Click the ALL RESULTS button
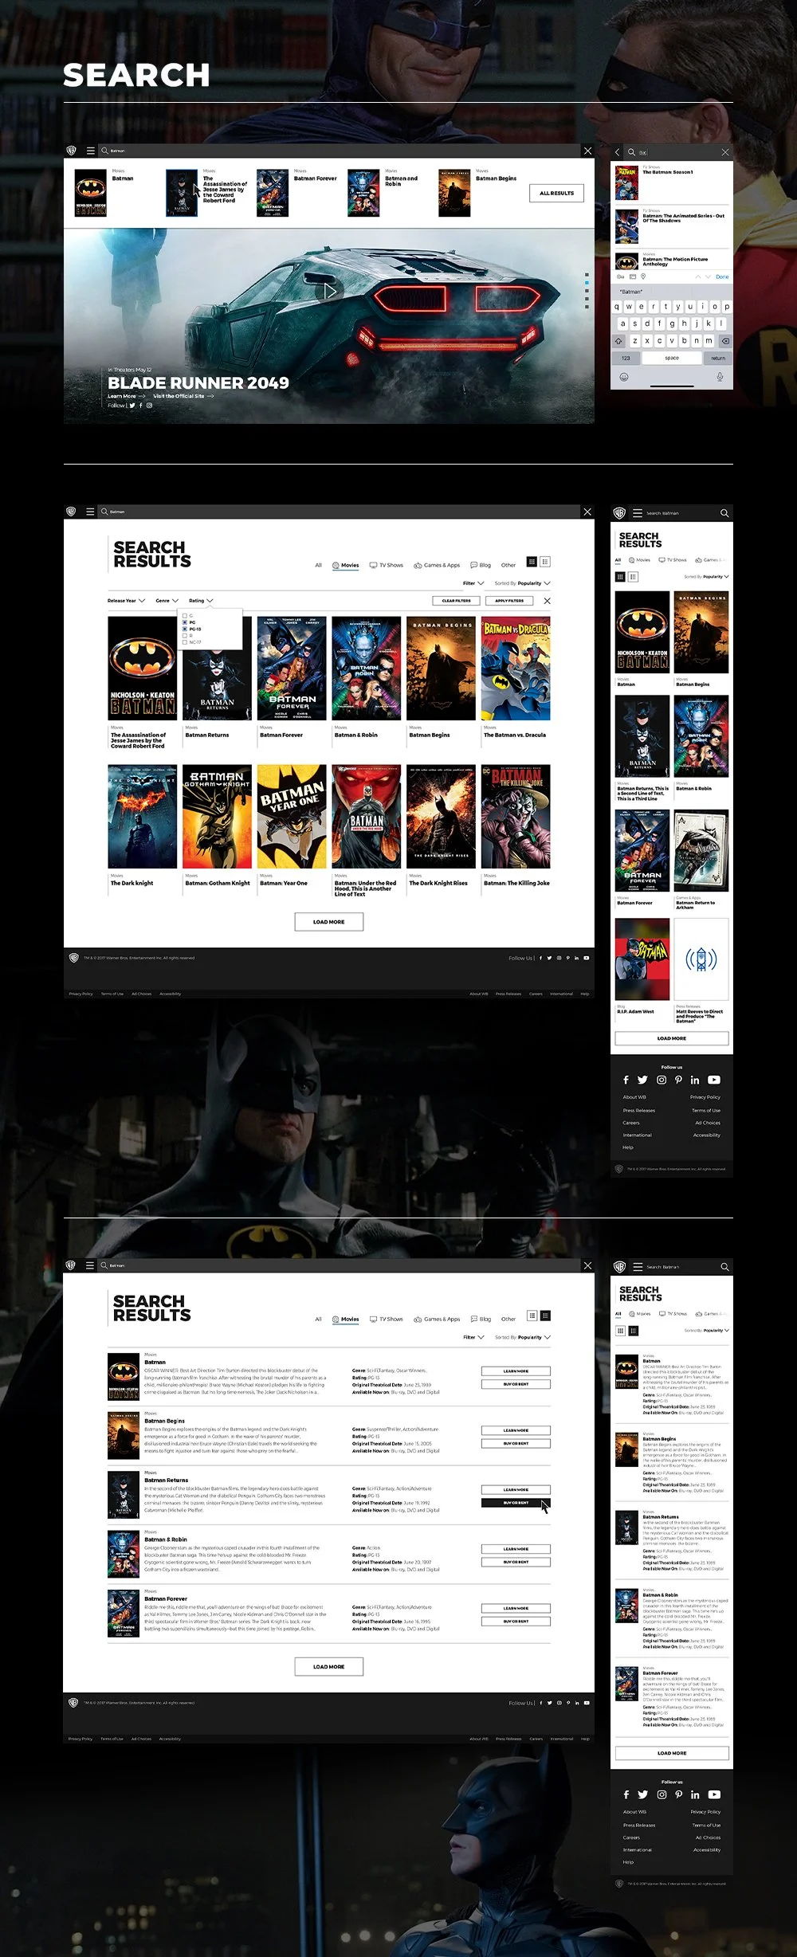The height and width of the screenshot is (1957, 797). pyautogui.click(x=556, y=193)
